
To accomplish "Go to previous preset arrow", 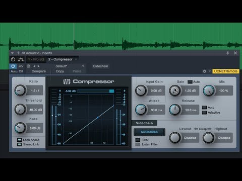I will coord(34,66).
